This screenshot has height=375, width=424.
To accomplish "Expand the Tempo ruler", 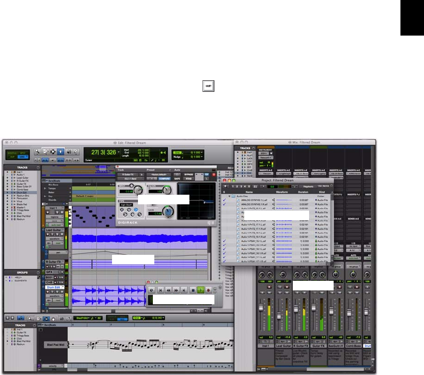I will tap(45, 188).
